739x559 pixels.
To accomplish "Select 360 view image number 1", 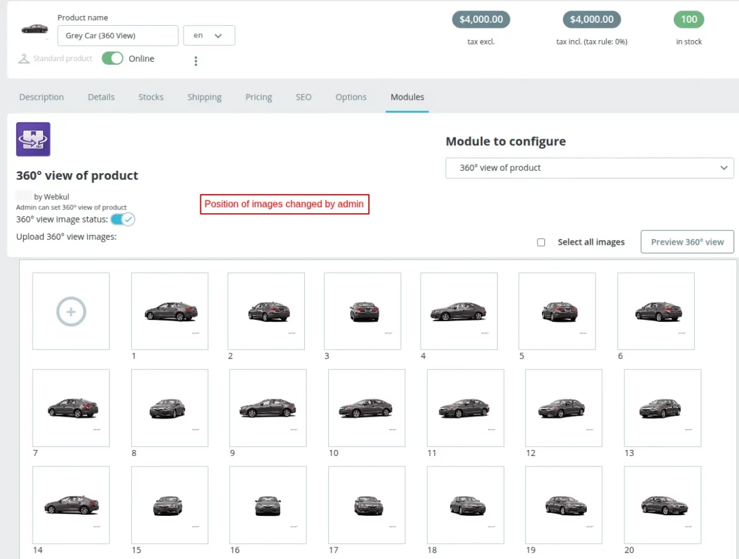I will coord(170,311).
